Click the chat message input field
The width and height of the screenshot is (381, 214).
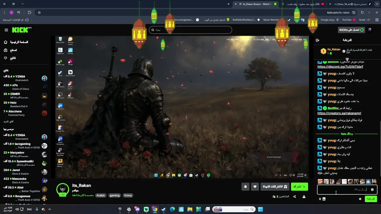[347, 189]
